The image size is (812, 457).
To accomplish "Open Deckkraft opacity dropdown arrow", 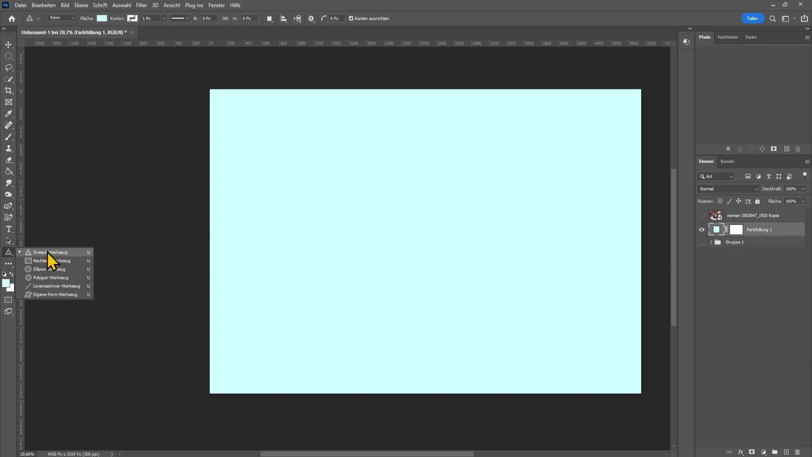I will click(803, 189).
